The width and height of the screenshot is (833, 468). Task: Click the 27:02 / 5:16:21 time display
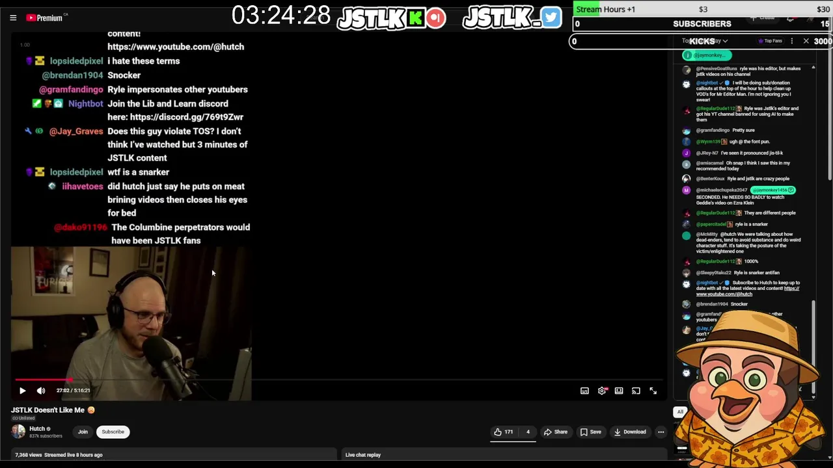point(73,391)
